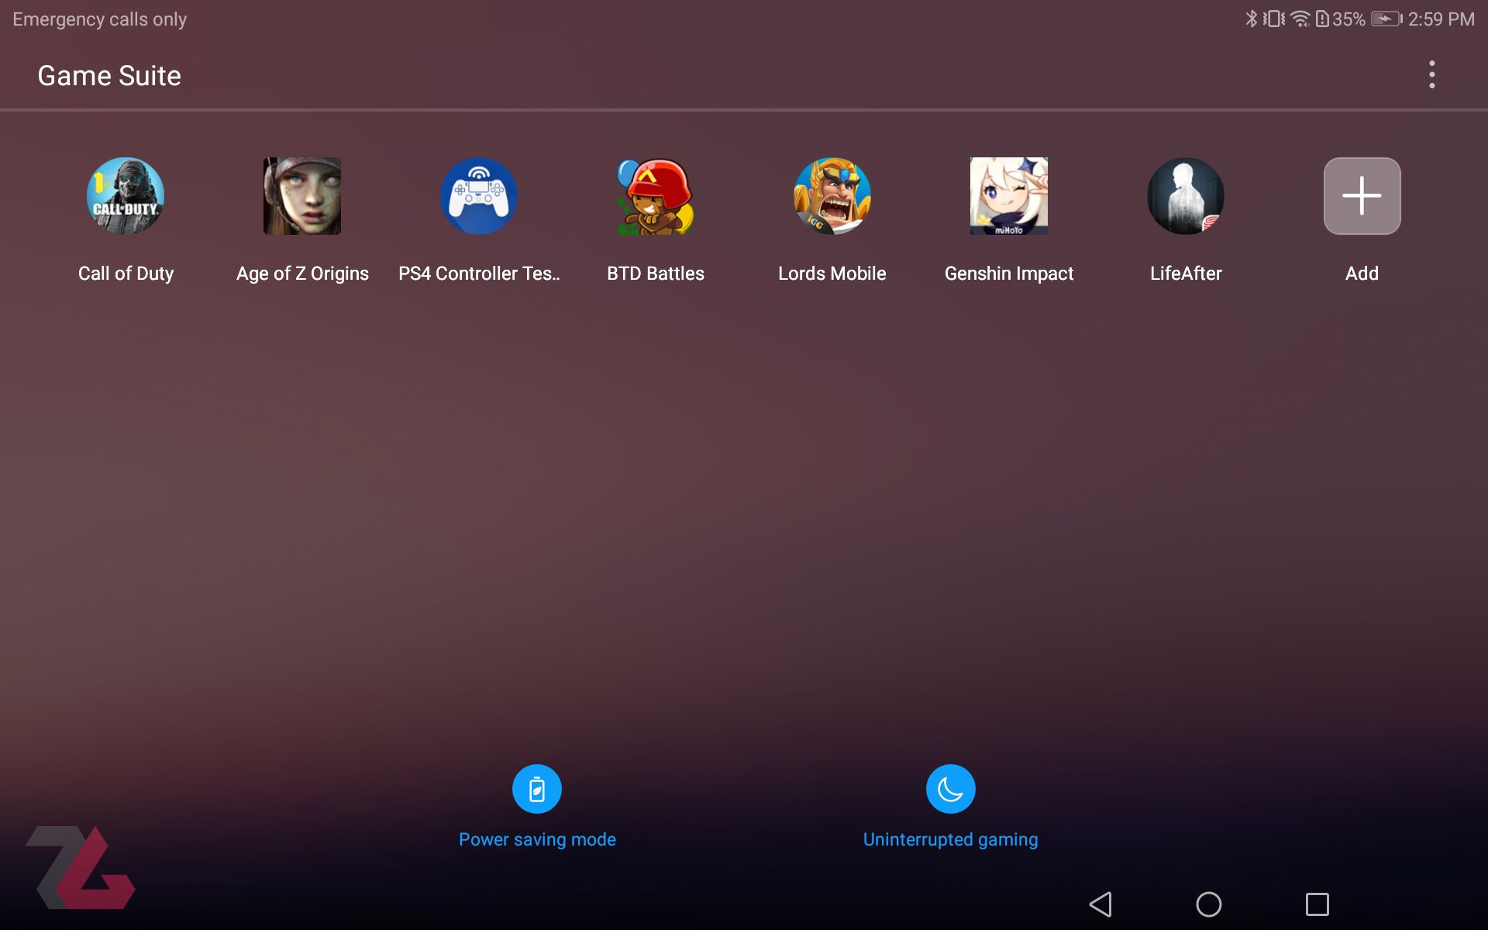Open the Age of Z Origins icon

(302, 196)
